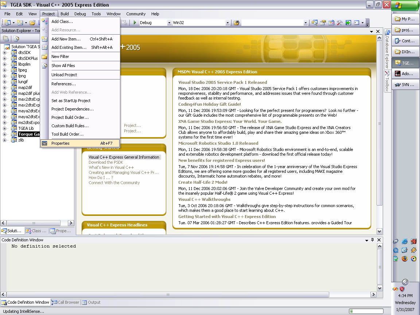Switch to the Call Browser tab
The image size is (420, 315).
(x=66, y=302)
